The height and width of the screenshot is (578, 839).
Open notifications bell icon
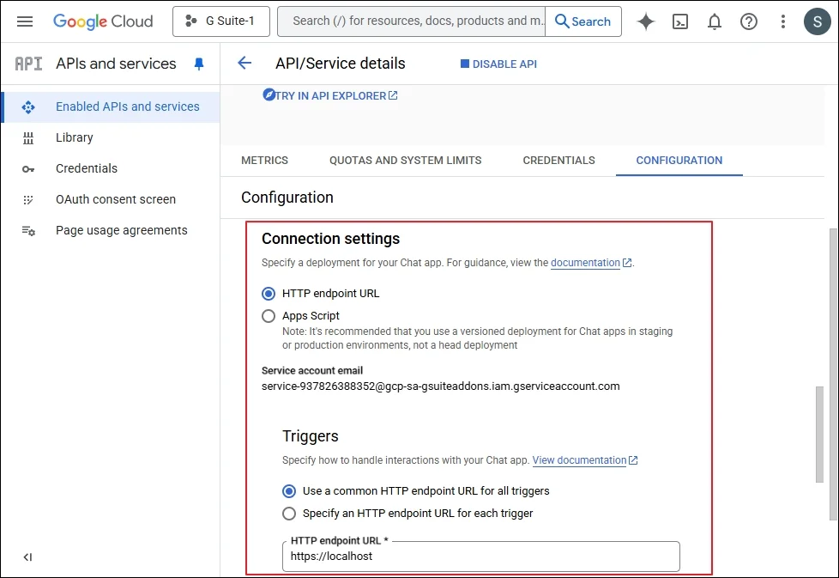tap(715, 21)
